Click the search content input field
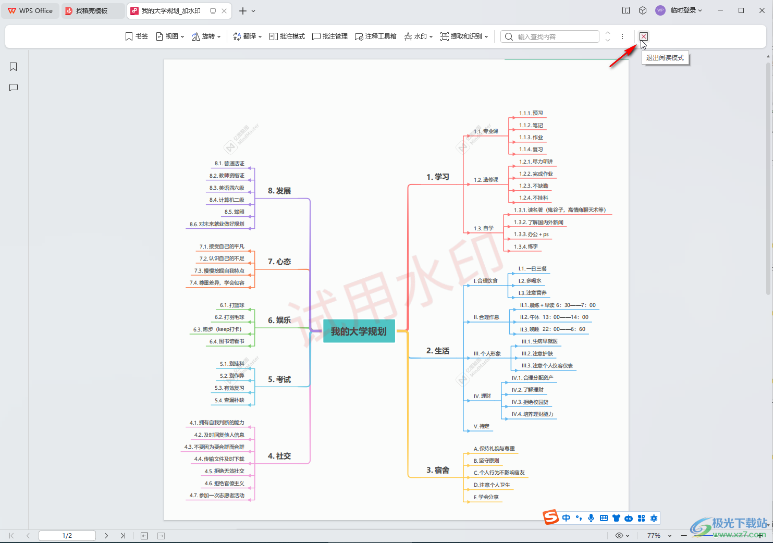The image size is (773, 543). point(550,36)
